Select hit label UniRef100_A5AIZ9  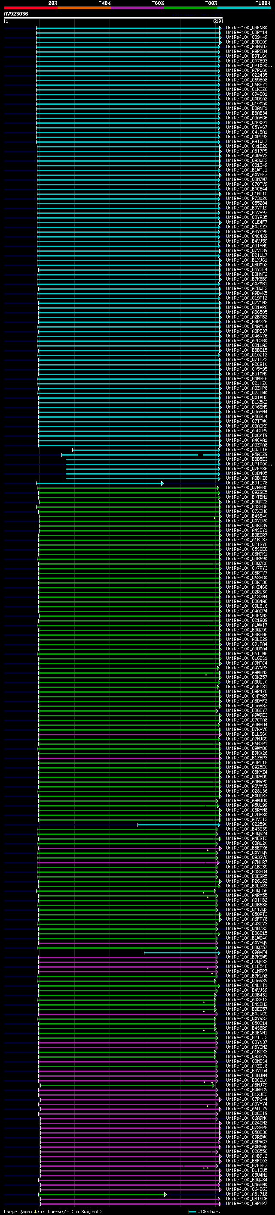pos(247,454)
